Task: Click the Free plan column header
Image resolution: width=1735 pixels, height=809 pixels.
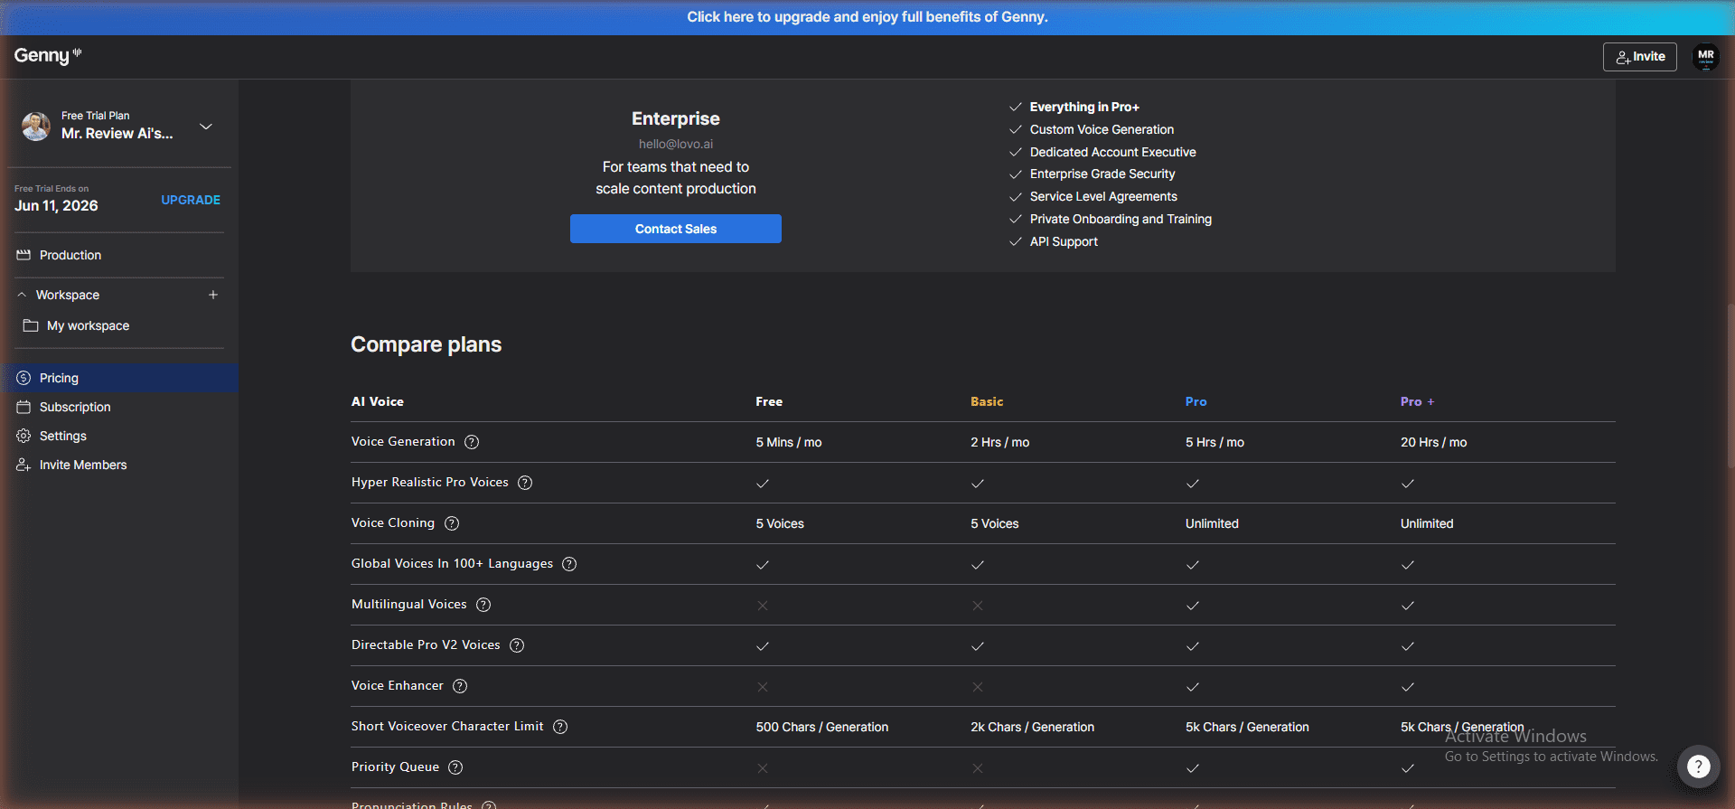Action: click(x=769, y=401)
